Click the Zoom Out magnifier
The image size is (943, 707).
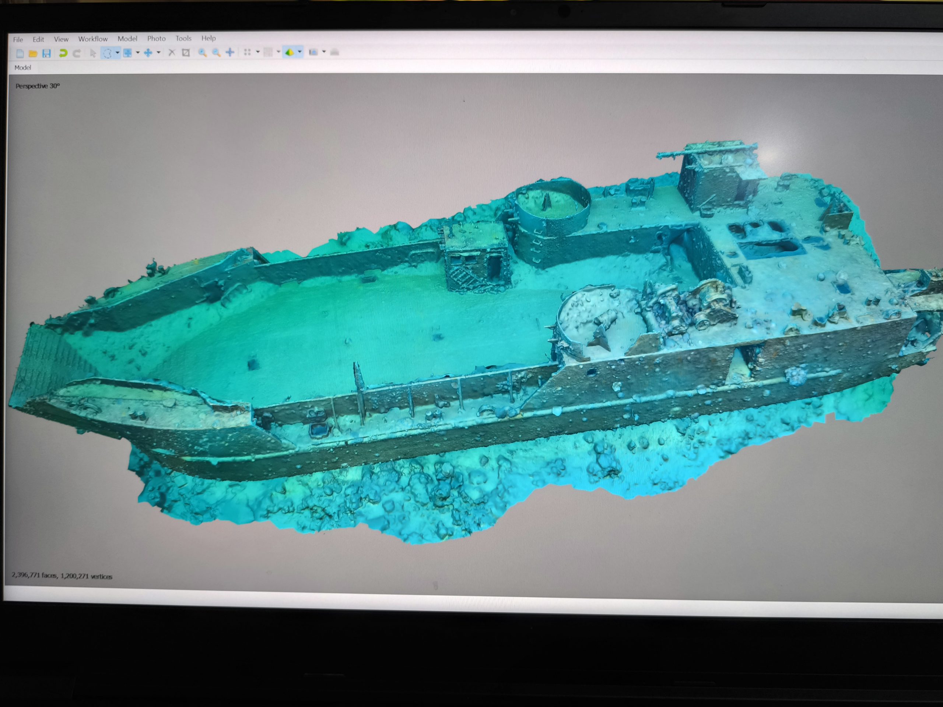coord(217,52)
